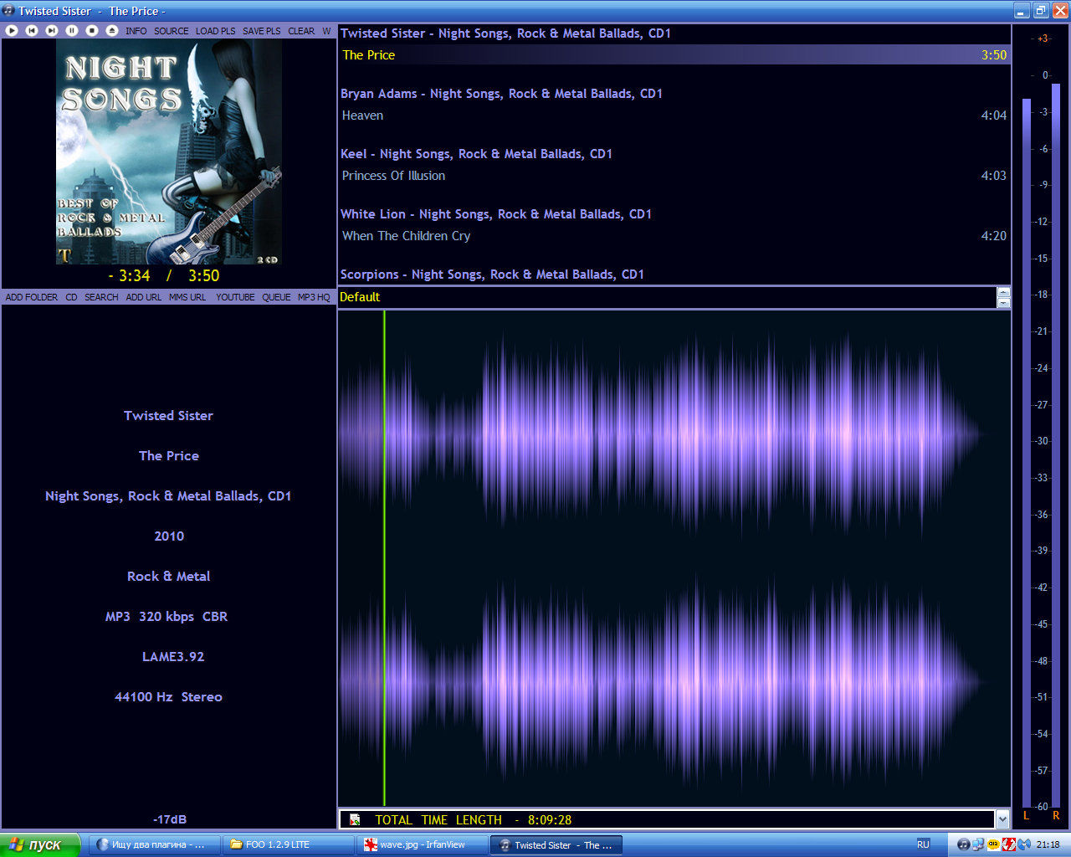This screenshot has width=1071, height=857.
Task: Expand the status bar dropdown arrow
Action: 1002,820
